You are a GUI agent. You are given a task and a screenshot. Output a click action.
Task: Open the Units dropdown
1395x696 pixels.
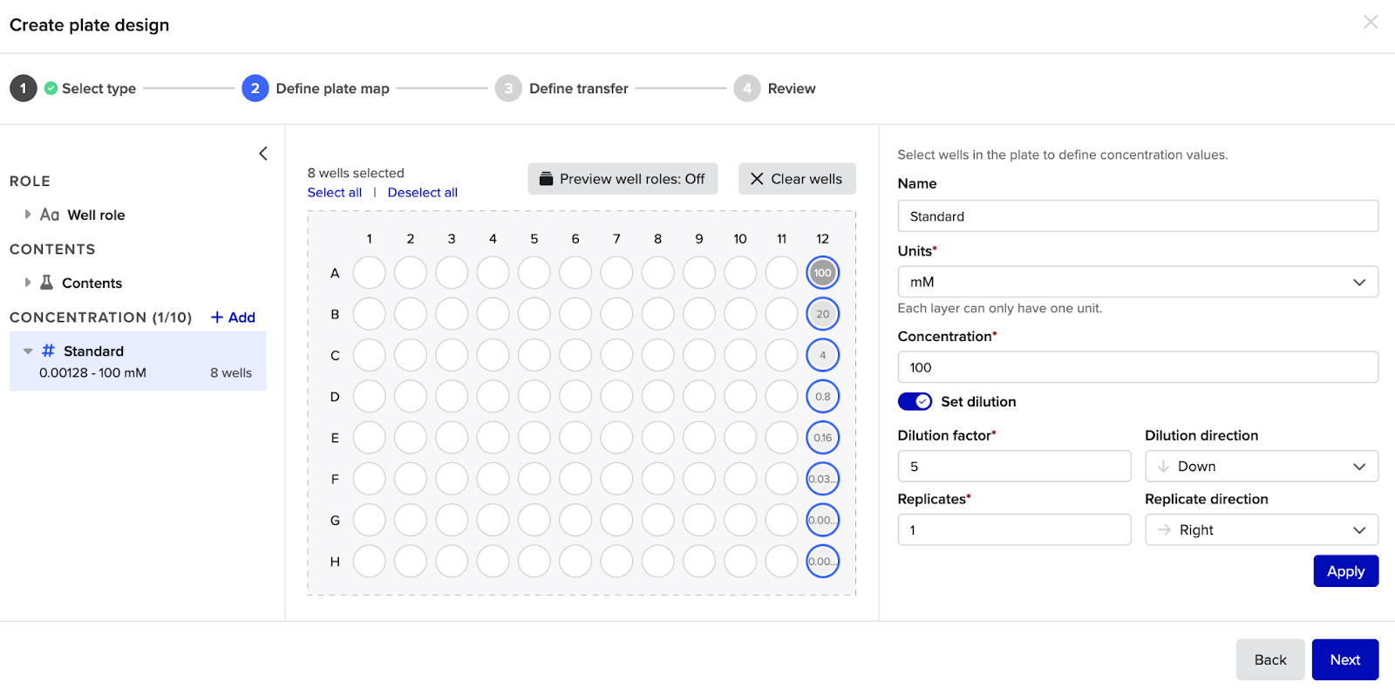(1137, 282)
